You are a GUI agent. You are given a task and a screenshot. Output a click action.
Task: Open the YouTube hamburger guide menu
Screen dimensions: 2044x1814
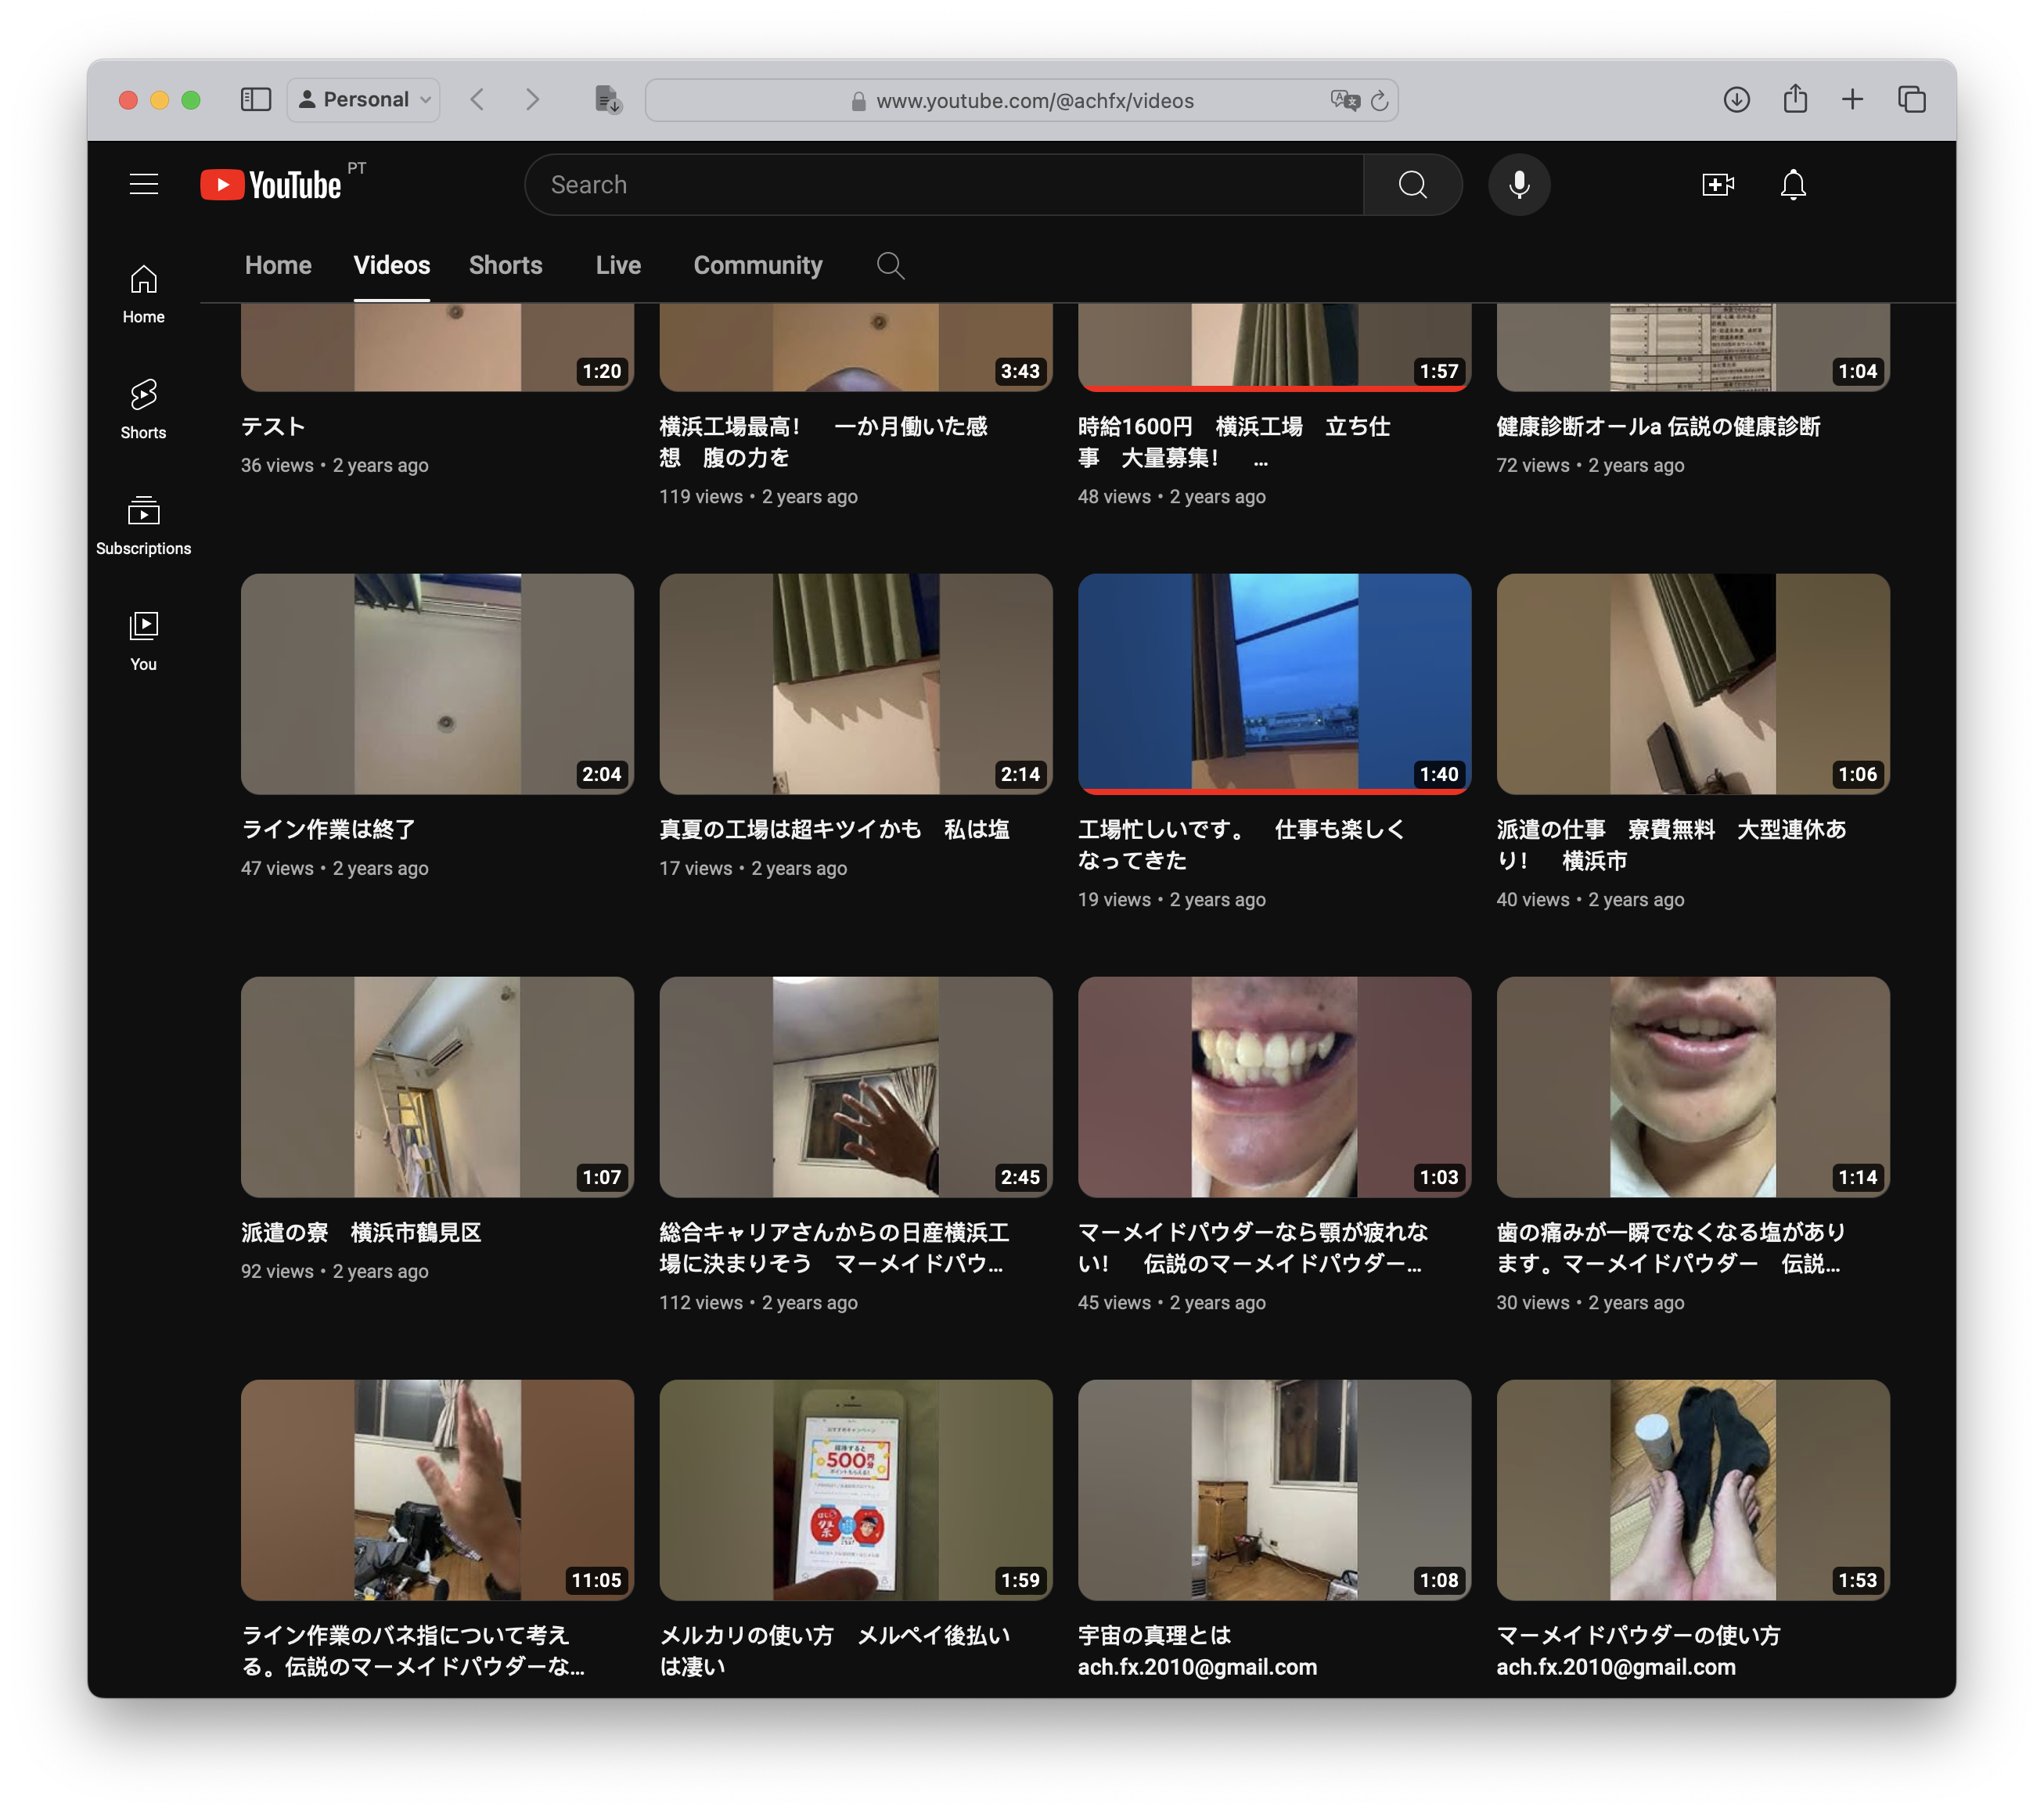pyautogui.click(x=144, y=184)
